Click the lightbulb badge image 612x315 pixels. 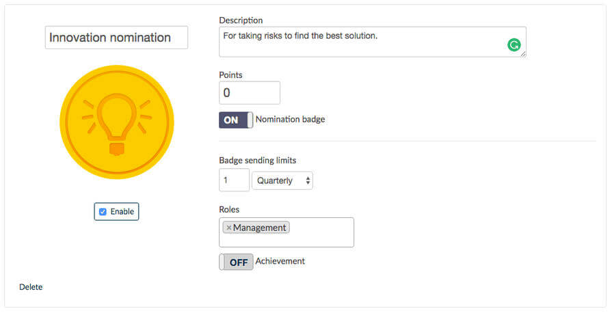tap(117, 122)
